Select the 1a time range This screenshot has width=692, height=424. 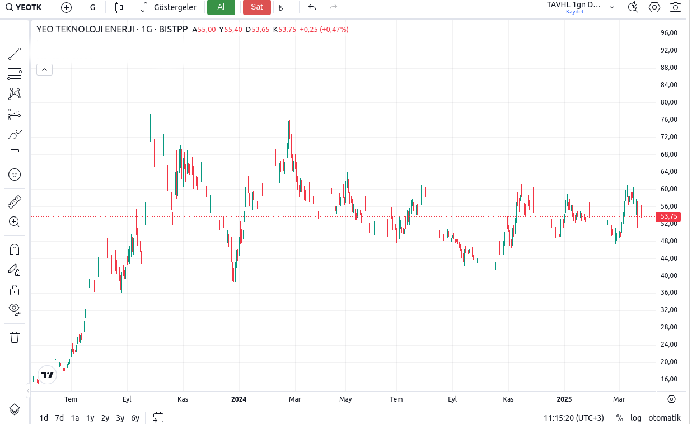pos(74,418)
